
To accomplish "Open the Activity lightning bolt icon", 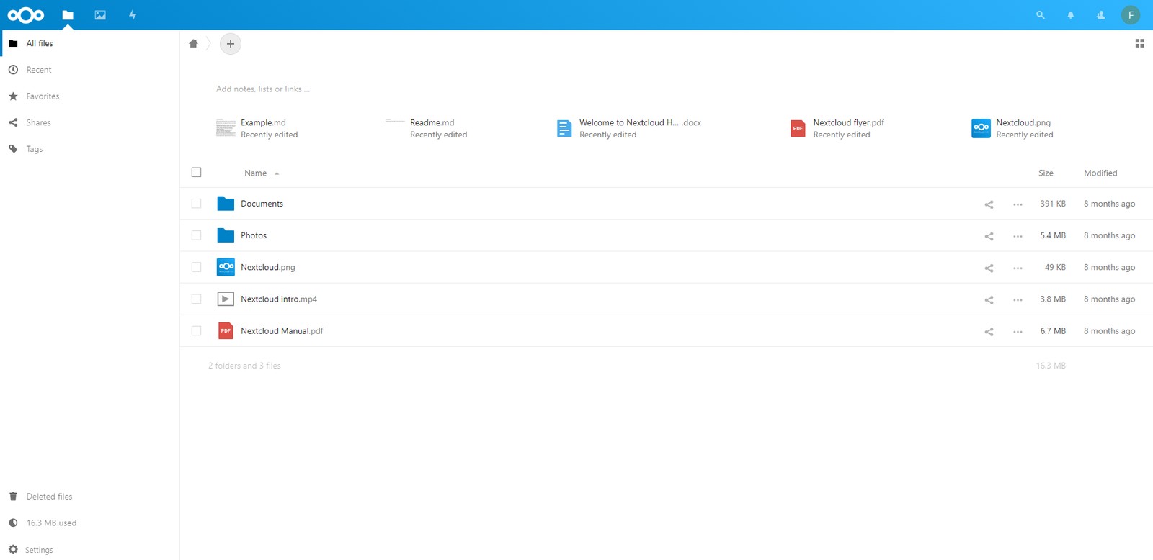I will (x=133, y=15).
